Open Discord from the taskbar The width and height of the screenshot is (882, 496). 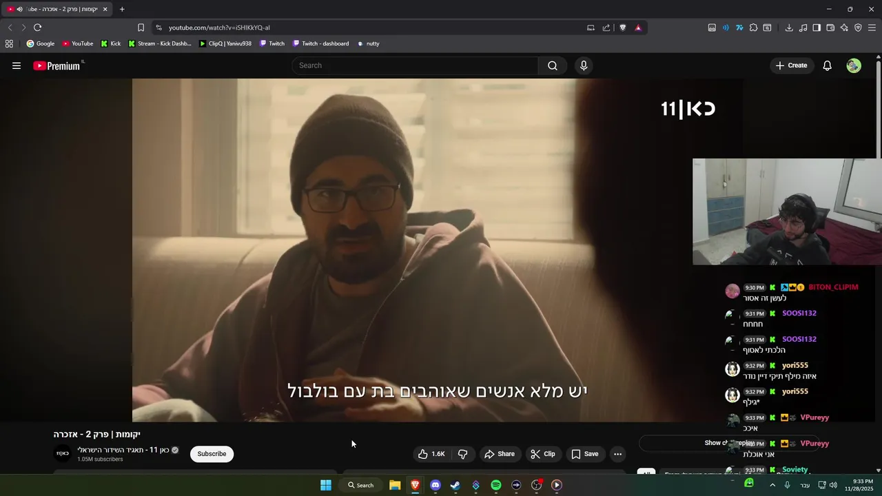tap(435, 485)
